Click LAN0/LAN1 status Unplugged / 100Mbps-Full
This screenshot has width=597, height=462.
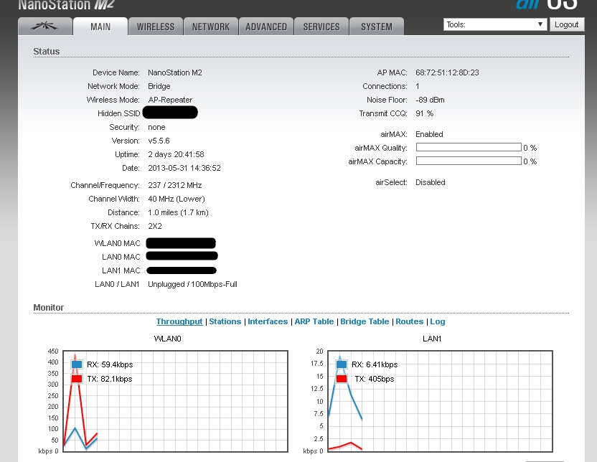tap(192, 284)
